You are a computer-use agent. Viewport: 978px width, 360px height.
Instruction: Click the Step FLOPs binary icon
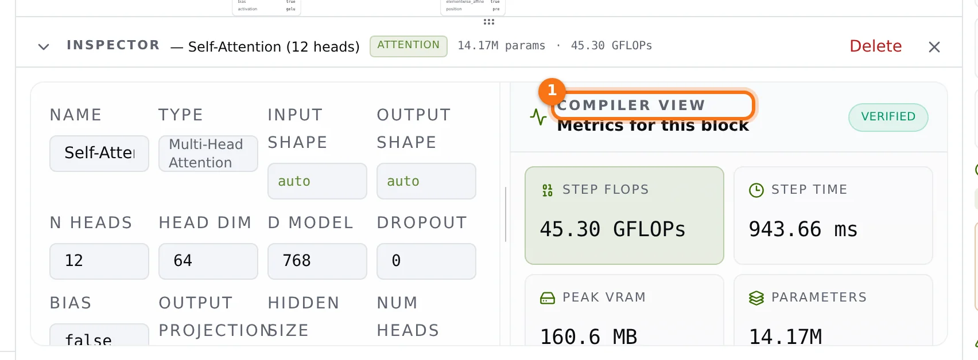(548, 190)
